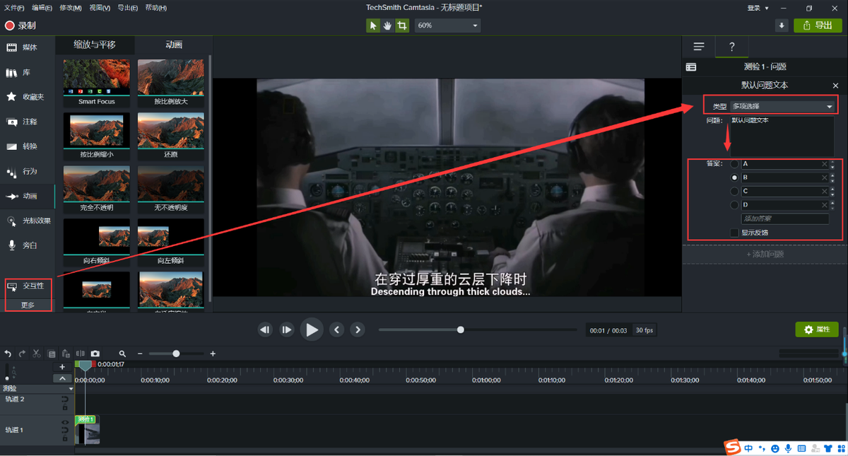Open the 文件(F) menu
This screenshot has height=456, width=848.
click(x=14, y=8)
